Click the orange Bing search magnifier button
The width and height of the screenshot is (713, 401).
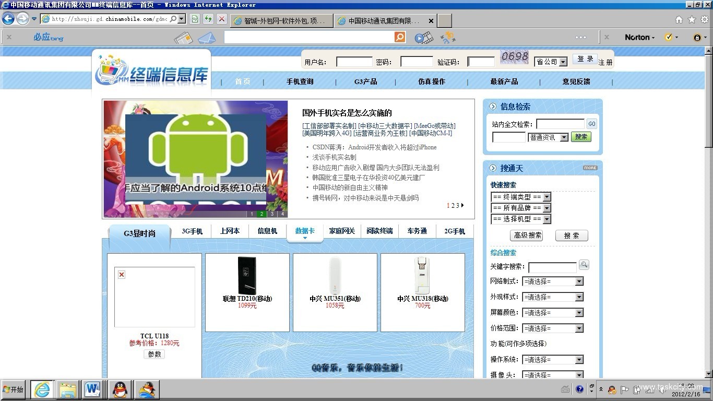400,37
